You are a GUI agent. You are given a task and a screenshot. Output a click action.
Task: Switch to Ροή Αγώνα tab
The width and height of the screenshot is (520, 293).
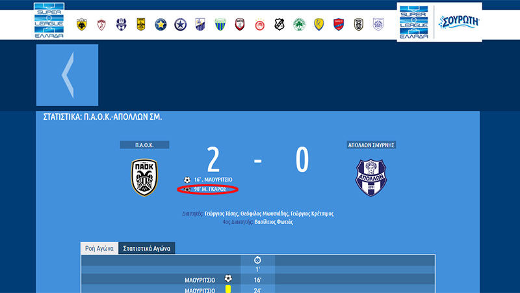click(x=99, y=249)
